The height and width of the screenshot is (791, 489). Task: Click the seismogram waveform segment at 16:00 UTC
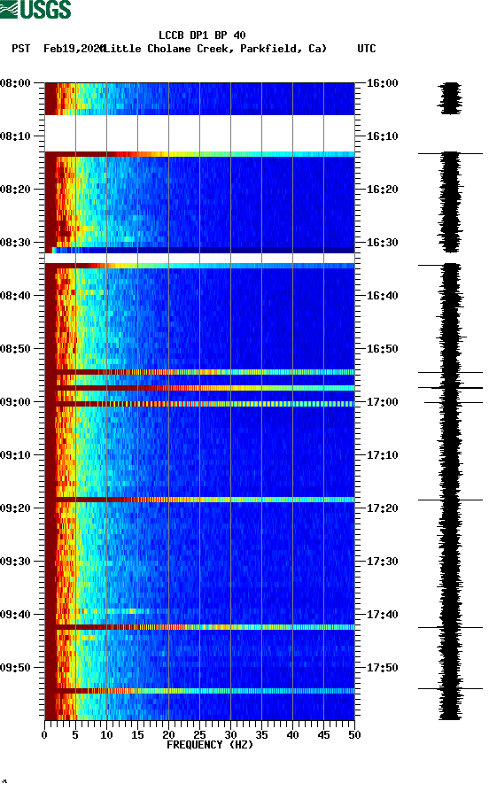click(450, 98)
